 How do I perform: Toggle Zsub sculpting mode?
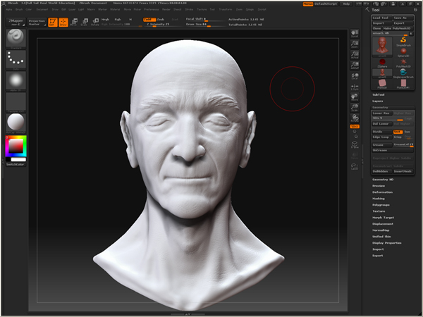(161, 19)
